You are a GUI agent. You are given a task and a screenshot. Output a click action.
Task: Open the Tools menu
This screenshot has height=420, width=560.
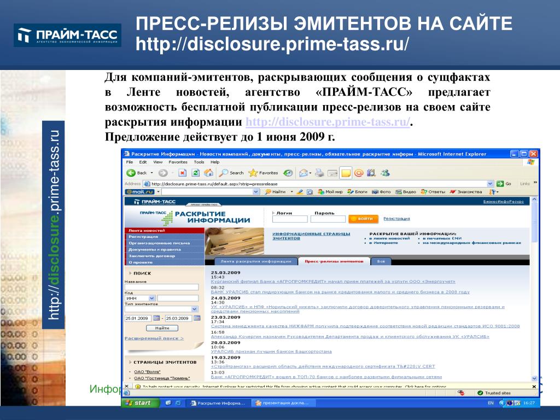click(x=199, y=162)
